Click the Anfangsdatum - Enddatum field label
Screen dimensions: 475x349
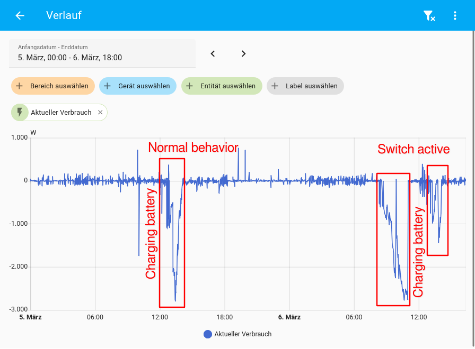point(52,47)
